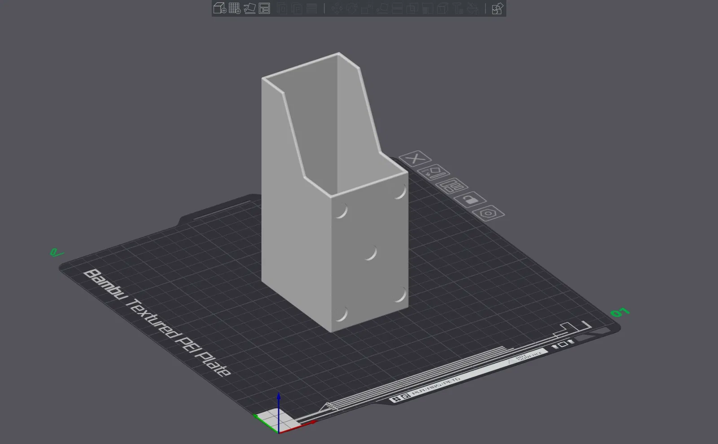718x444 pixels.
Task: Select the Split to Parts tool
Action: (x=297, y=9)
